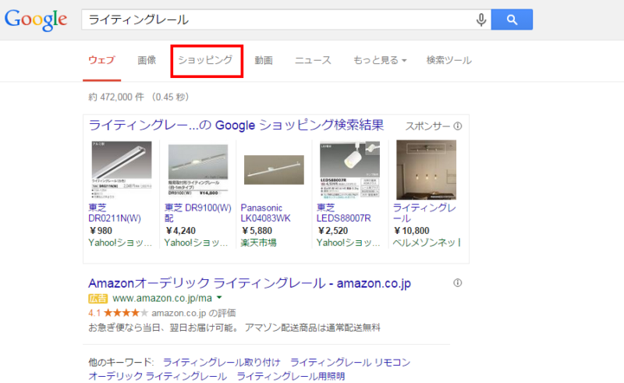Open related keyword ライティングレール取り付け
Viewport: 624px width, 383px height.
[222, 362]
